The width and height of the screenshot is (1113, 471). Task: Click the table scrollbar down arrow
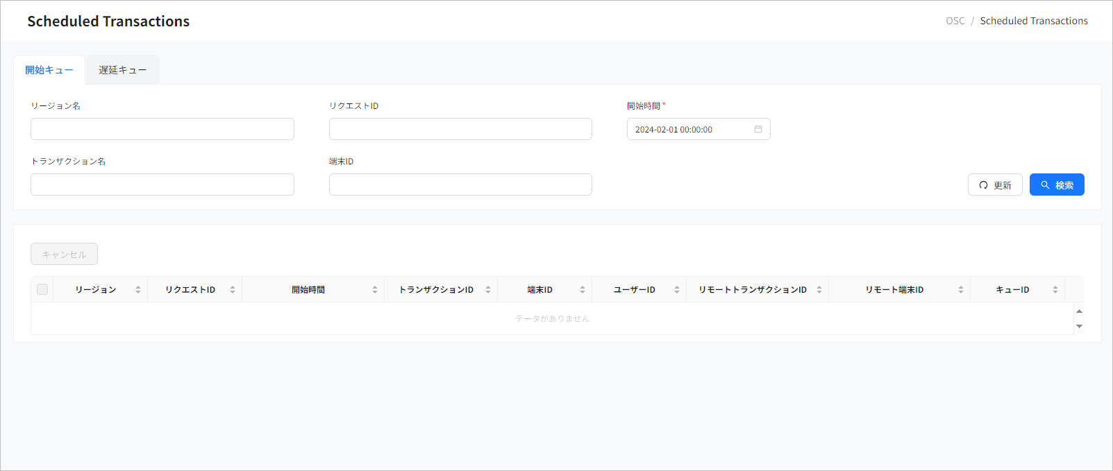click(x=1079, y=327)
